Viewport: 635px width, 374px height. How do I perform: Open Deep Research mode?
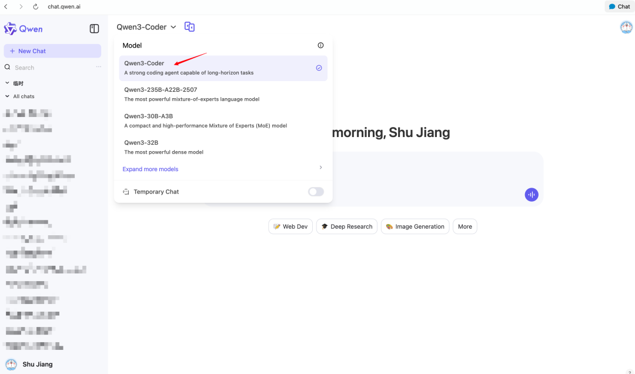click(x=347, y=226)
